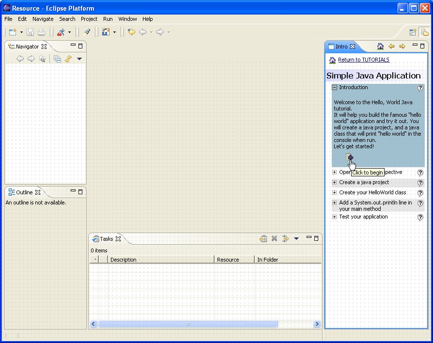Minimize the Navigator view
This screenshot has height=343, width=433.
point(73,45)
